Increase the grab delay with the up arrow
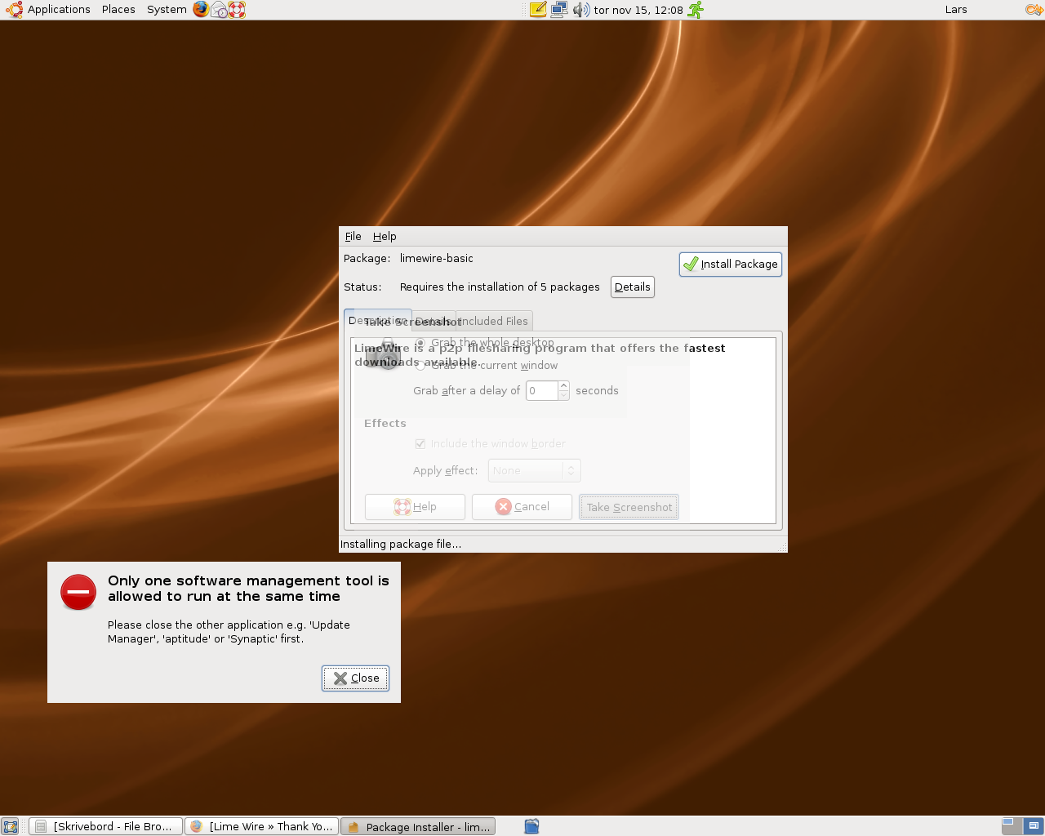This screenshot has width=1045, height=836. (x=563, y=386)
